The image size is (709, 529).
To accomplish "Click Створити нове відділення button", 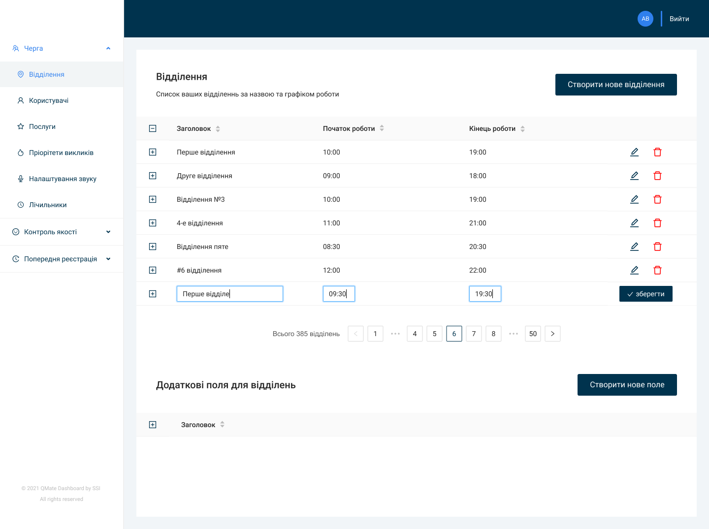I will (x=616, y=85).
